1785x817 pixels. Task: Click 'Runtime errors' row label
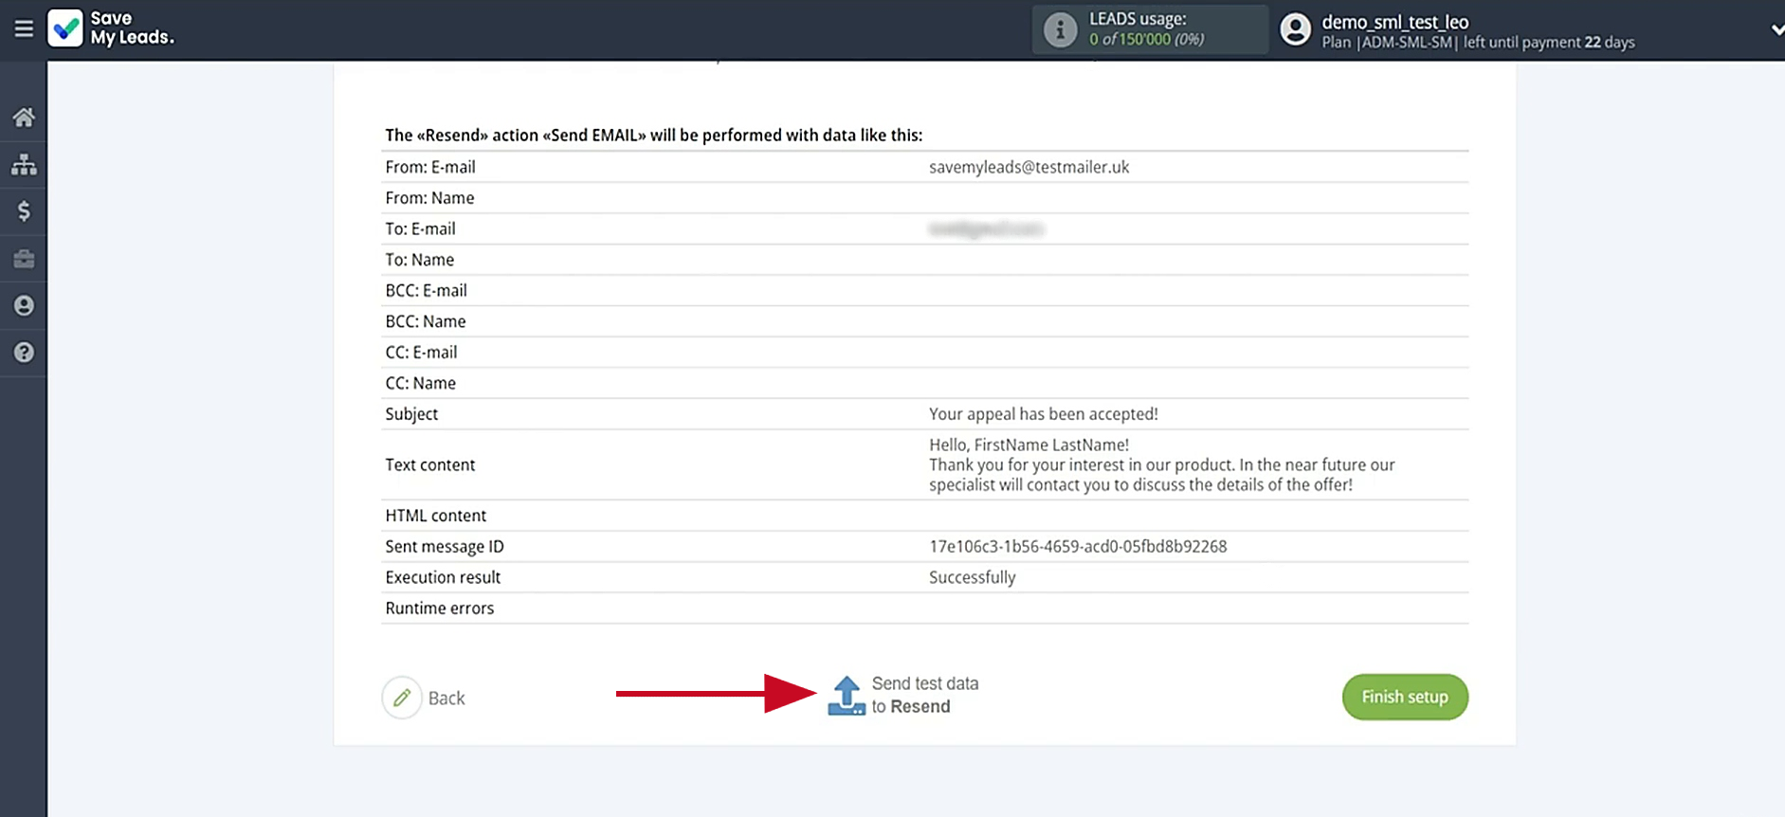point(439,608)
